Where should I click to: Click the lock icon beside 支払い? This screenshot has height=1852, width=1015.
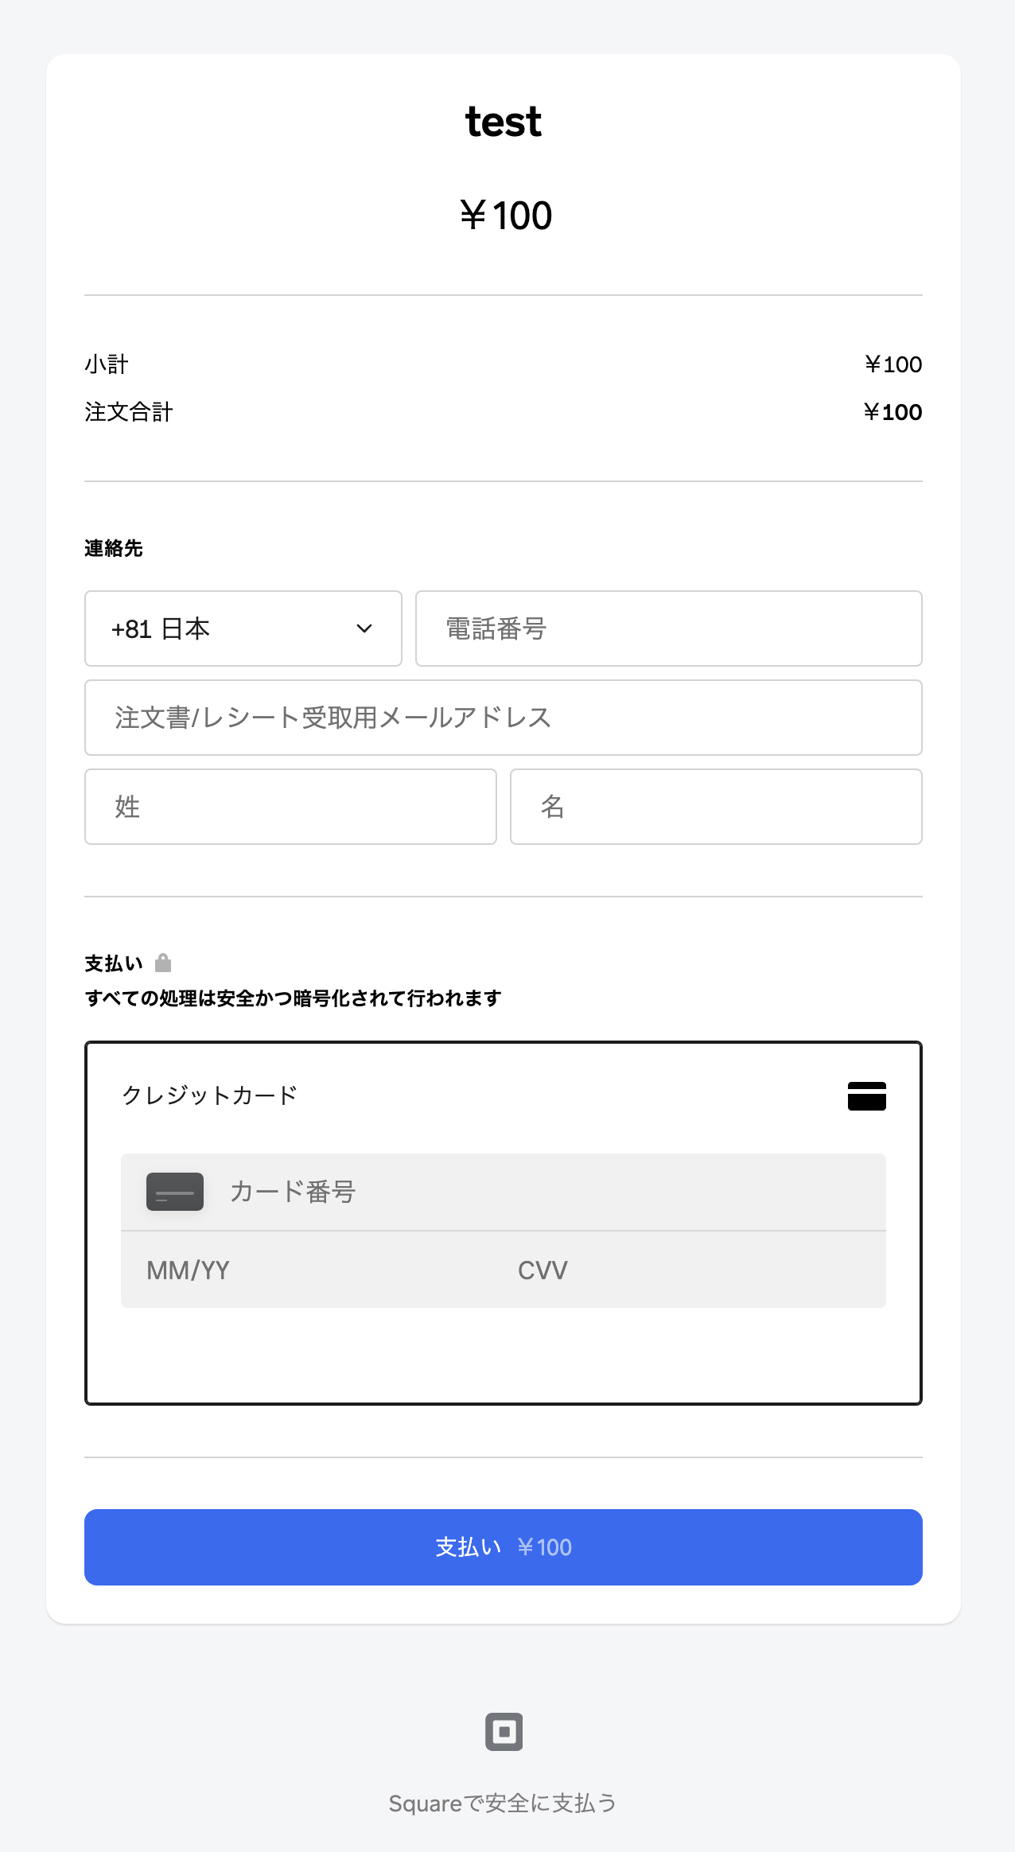[163, 963]
